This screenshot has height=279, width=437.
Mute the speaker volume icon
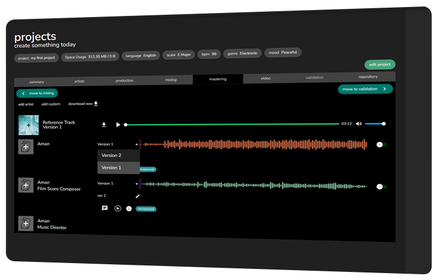click(x=359, y=124)
